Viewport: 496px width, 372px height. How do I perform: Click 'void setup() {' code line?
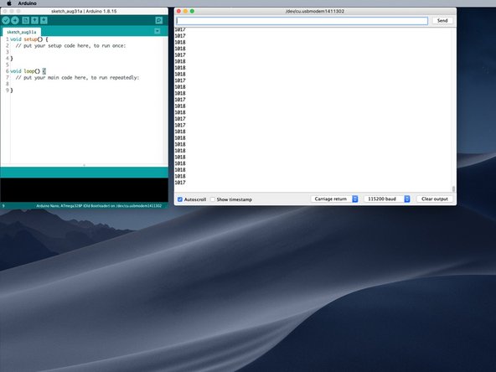click(x=29, y=39)
